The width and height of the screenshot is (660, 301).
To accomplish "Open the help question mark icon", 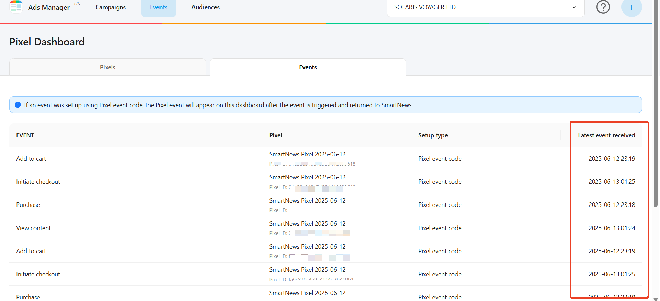I will 603,7.
